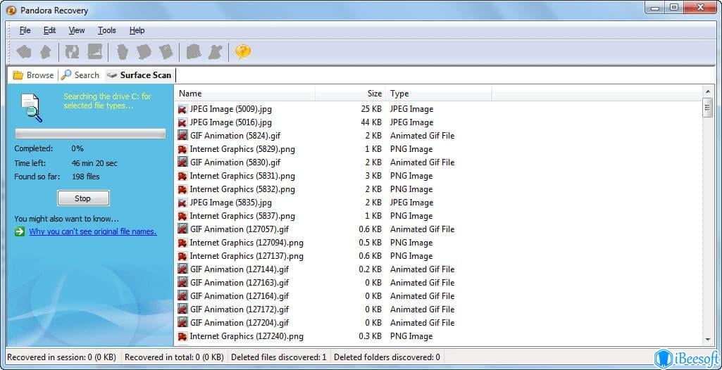The image size is (722, 370).
Task: Click the grayed-out Up arrow toolbar icon
Action: [x=45, y=52]
